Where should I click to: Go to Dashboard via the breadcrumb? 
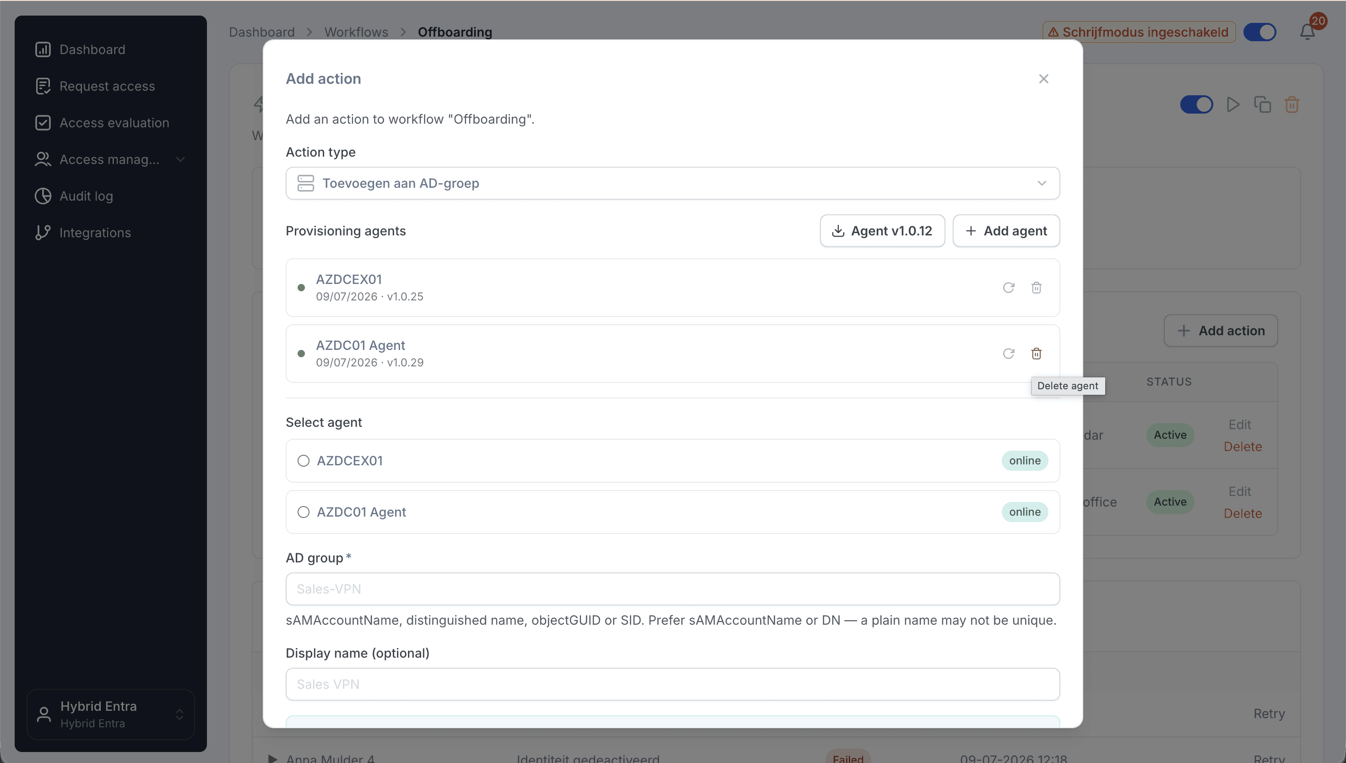(x=262, y=32)
